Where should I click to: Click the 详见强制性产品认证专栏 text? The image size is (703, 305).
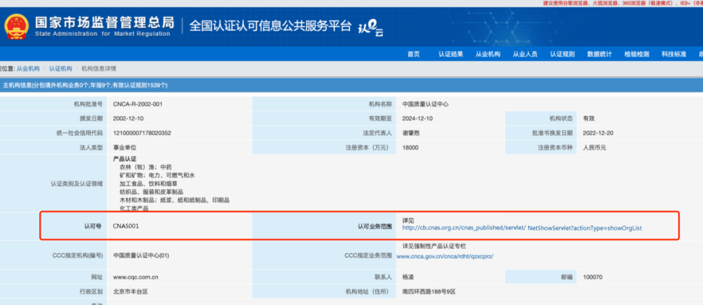click(x=434, y=246)
